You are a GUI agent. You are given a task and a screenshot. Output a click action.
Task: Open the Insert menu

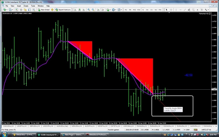pyautogui.click(x=19, y=6)
